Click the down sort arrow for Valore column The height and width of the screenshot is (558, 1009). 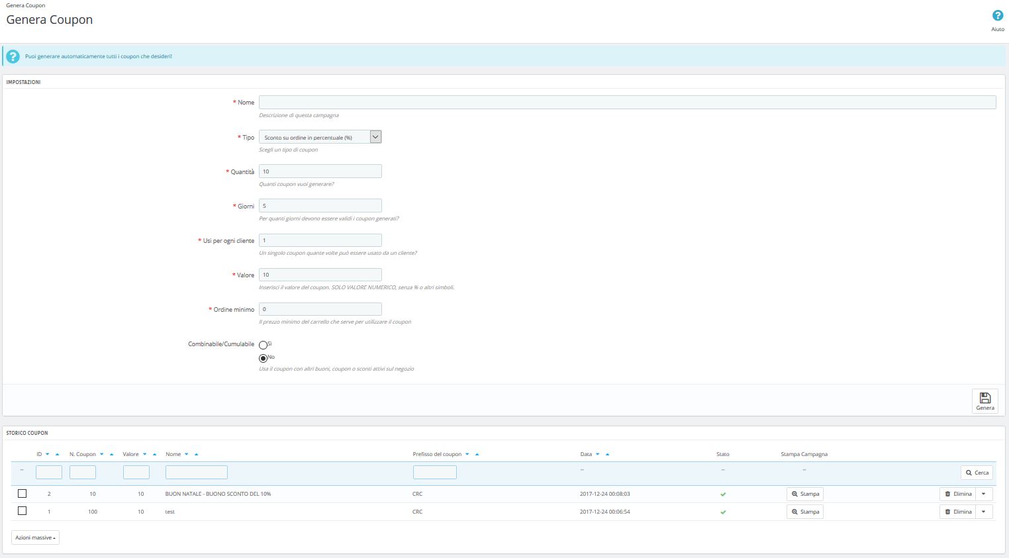click(145, 454)
